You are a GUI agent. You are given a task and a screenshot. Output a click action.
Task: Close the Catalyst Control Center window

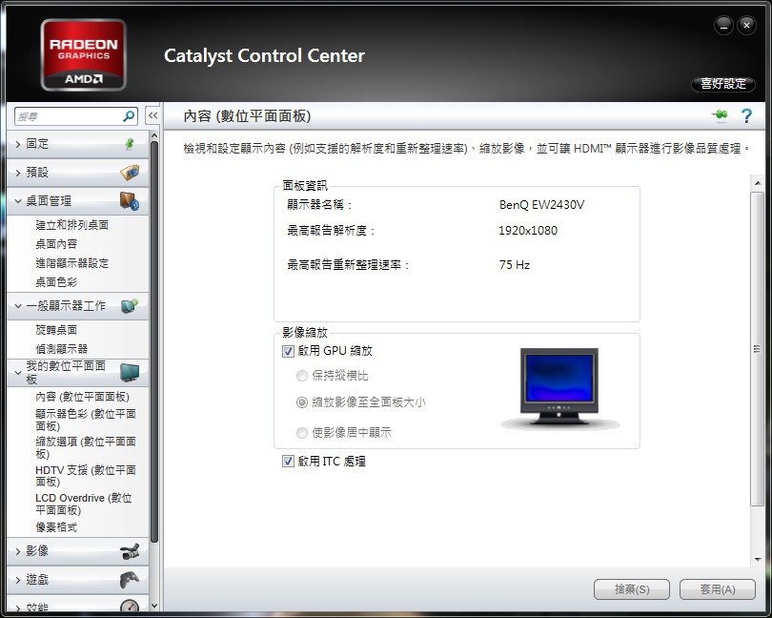pos(746,25)
